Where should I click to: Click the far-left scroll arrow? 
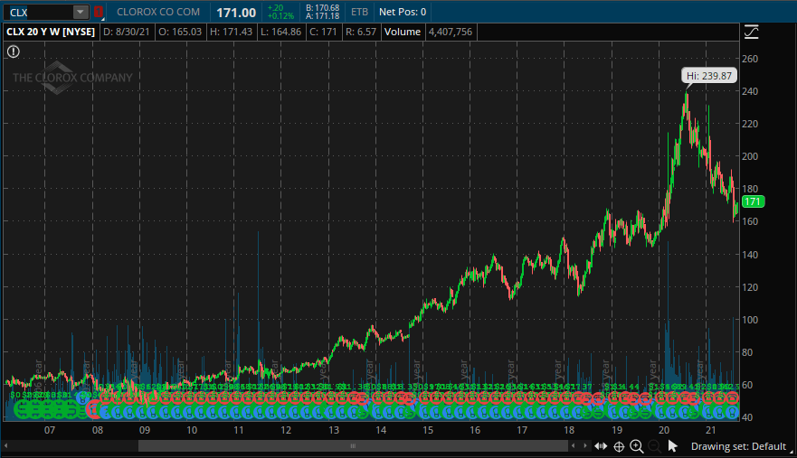pyautogui.click(x=5, y=446)
